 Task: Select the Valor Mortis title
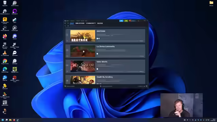click(x=102, y=62)
